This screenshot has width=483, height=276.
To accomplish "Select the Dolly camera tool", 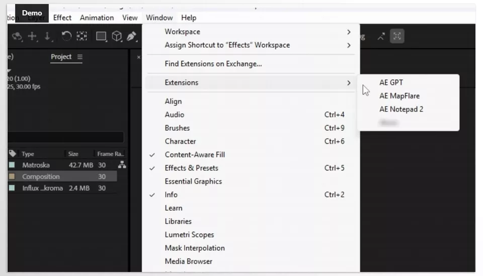I will point(47,36).
